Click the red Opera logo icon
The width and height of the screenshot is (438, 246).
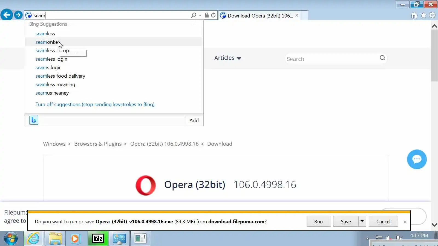(x=146, y=185)
